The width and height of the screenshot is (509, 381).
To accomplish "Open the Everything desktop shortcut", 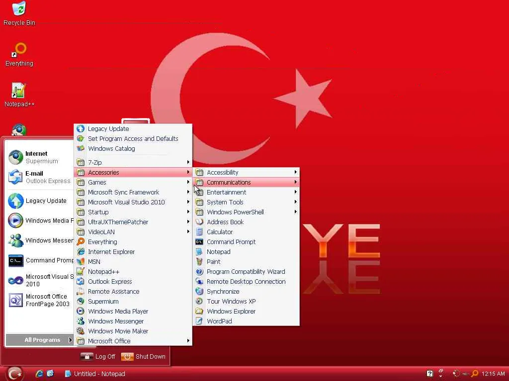I will pyautogui.click(x=19, y=55).
